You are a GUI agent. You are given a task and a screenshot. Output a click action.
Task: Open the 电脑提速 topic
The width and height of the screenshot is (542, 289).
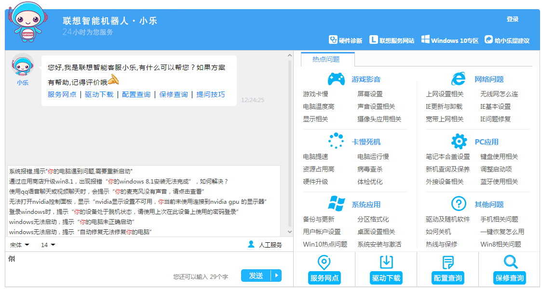pos(315,157)
